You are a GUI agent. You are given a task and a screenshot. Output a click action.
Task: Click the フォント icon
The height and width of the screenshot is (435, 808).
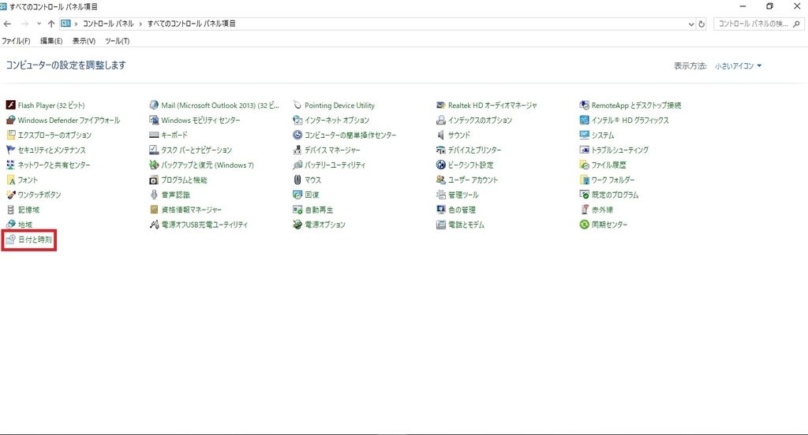(x=10, y=180)
